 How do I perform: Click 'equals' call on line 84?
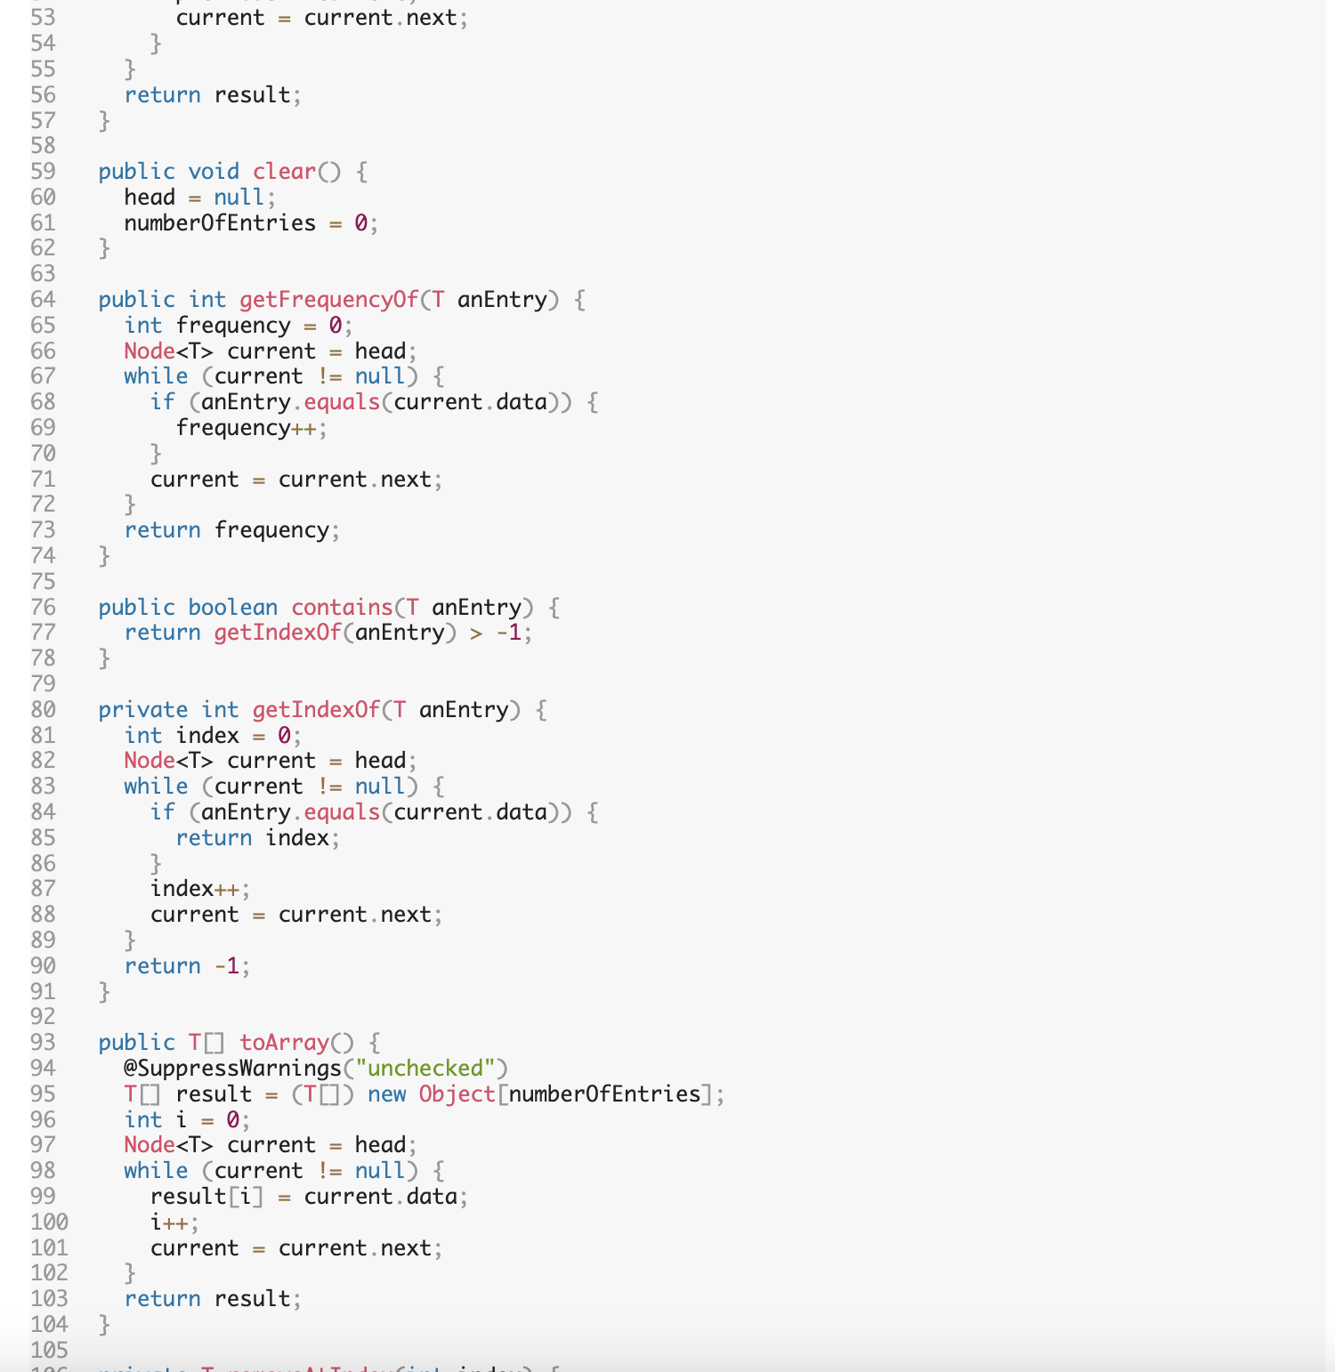pos(342,812)
